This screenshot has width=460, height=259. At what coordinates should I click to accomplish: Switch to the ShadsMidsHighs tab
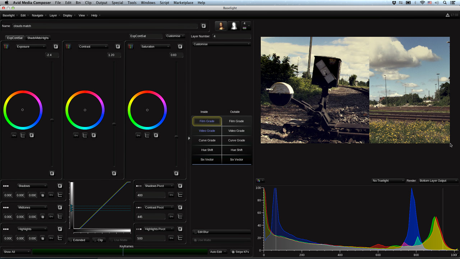click(x=38, y=38)
